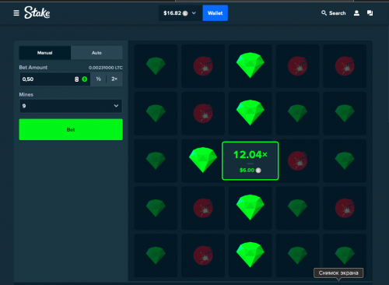The width and height of the screenshot is (389, 285).
Task: Click dim gem tile, second row first column
Action: [156, 114]
